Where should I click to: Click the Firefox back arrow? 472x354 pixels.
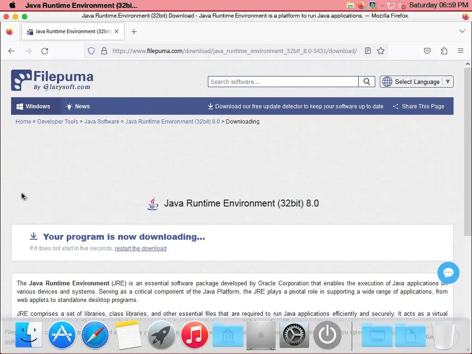12,51
